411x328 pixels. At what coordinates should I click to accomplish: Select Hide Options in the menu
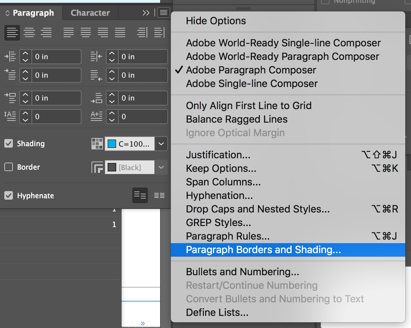(x=216, y=21)
